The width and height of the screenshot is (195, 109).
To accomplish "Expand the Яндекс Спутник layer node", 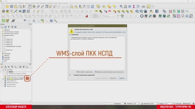I will click(1, 81).
